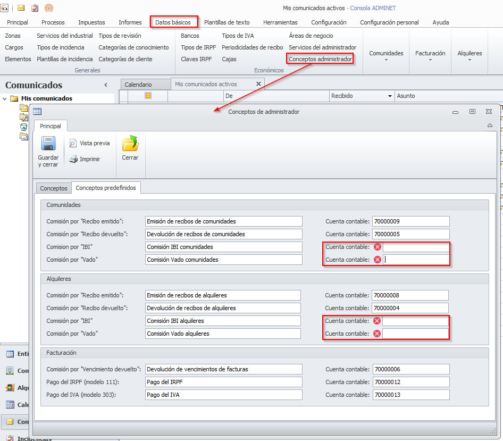This screenshot has width=503, height=441.
Task: Open the calendar icon in left navigation
Action: click(10, 404)
